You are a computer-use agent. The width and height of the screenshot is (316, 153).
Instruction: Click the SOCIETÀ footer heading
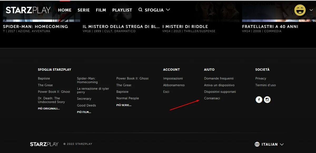tap(263, 70)
